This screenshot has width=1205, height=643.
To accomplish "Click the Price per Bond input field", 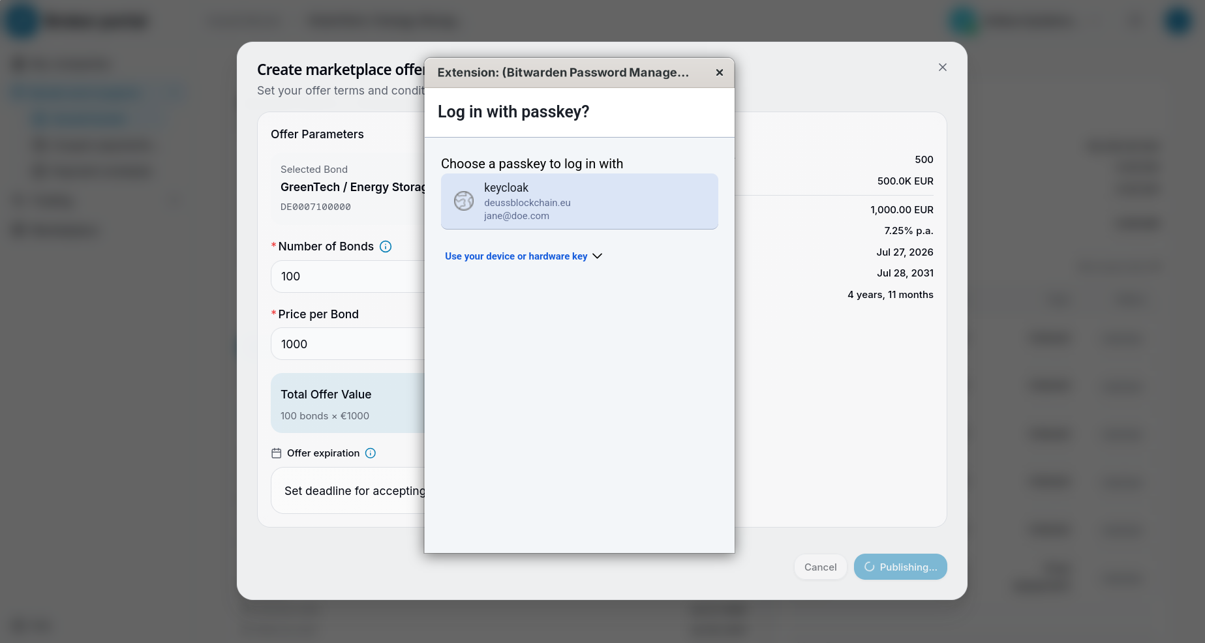I will (x=348, y=344).
